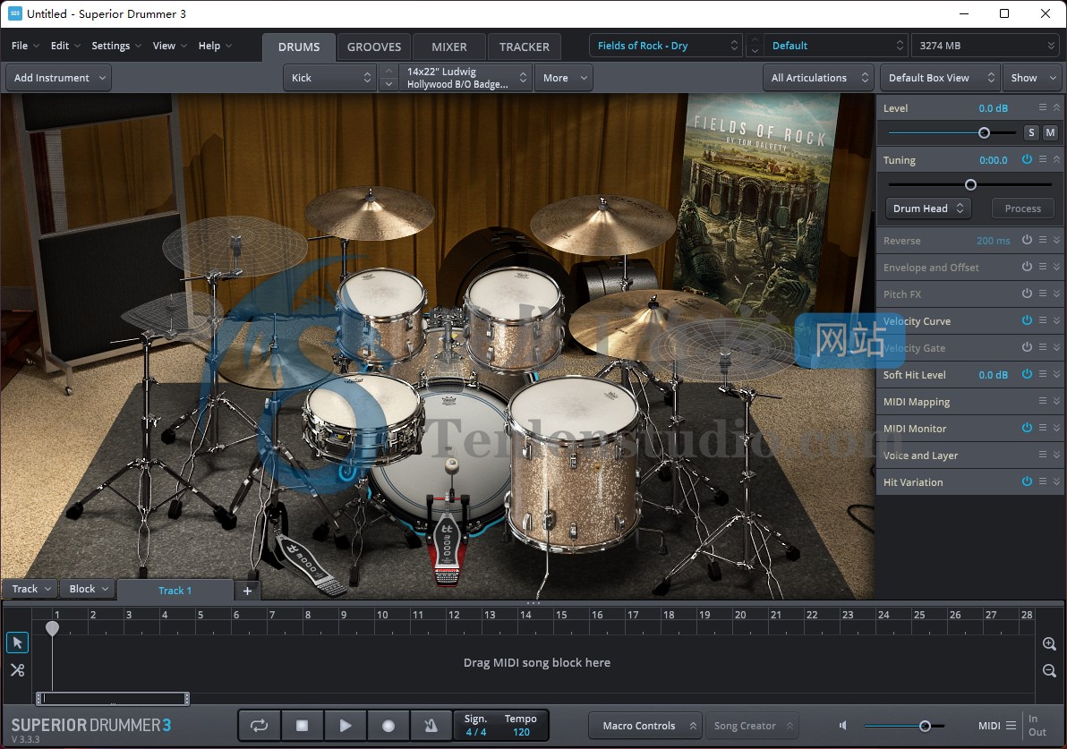Click the Level slider handle
The height and width of the screenshot is (749, 1067).
point(983,132)
